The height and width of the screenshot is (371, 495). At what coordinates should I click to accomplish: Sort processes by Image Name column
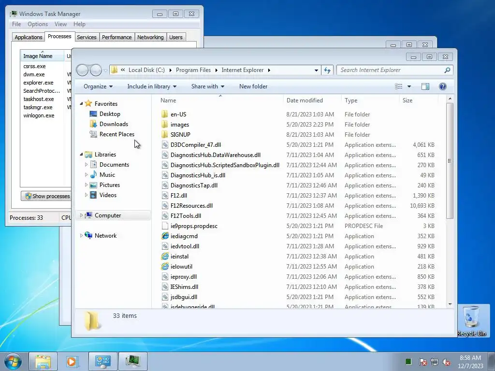[42, 56]
